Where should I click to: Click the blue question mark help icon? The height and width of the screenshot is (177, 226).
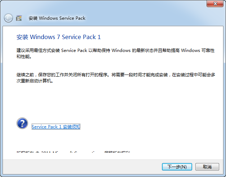pos(22,123)
